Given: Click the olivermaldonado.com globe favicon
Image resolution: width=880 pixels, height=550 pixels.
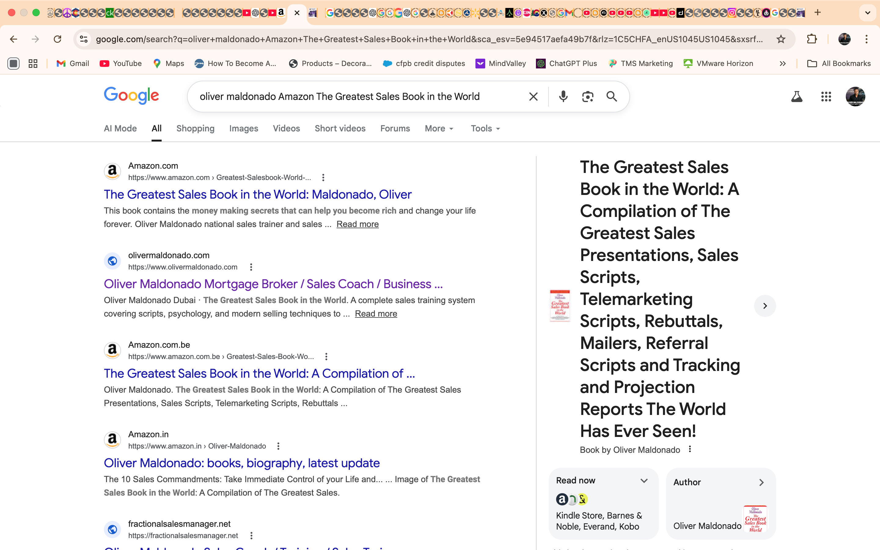Looking at the screenshot, I should pos(112,261).
